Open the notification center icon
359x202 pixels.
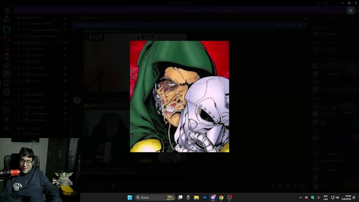[x=354, y=198]
